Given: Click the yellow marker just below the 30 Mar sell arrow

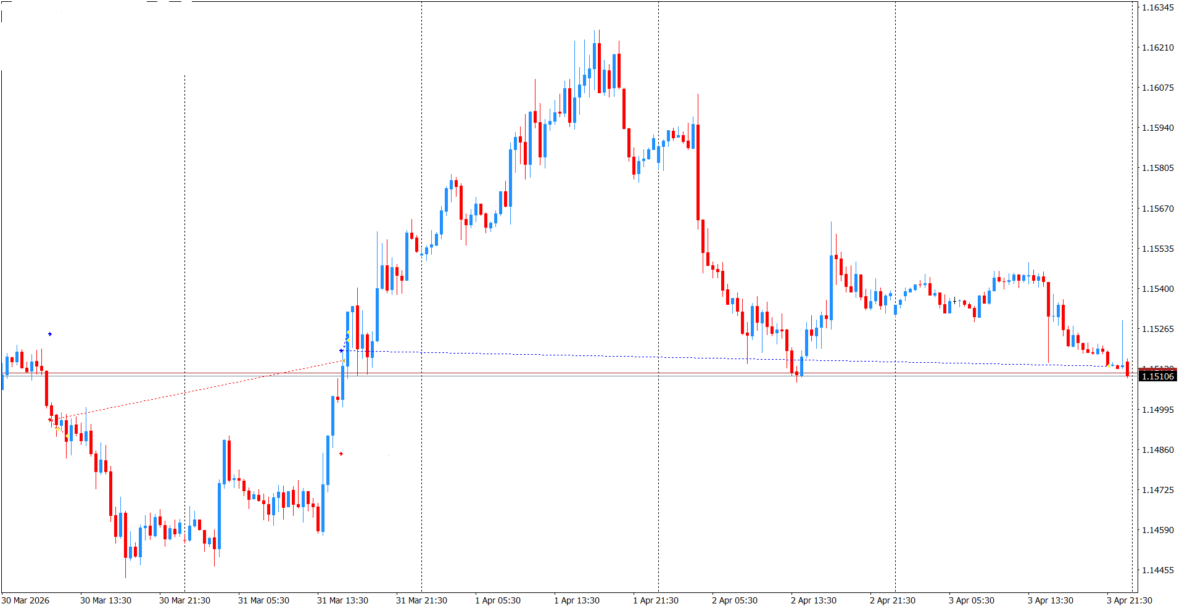Looking at the screenshot, I should [58, 429].
